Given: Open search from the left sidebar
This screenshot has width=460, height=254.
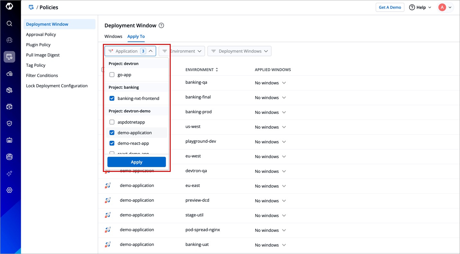Looking at the screenshot, I should click(x=9, y=23).
